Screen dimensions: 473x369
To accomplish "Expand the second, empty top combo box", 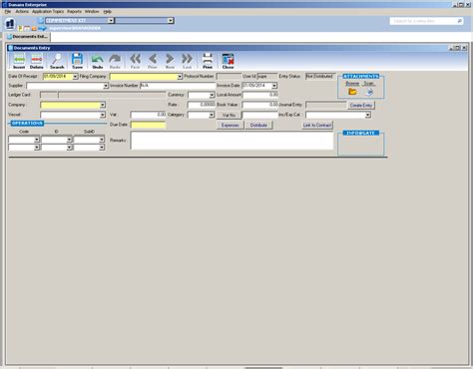I will 171,21.
